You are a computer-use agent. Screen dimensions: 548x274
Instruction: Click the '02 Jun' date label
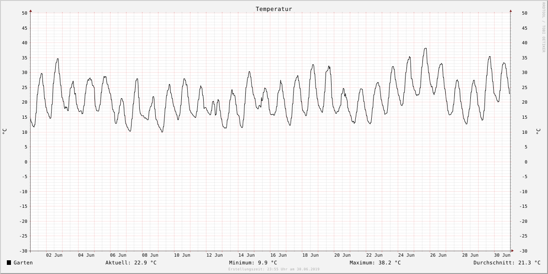(x=54, y=255)
